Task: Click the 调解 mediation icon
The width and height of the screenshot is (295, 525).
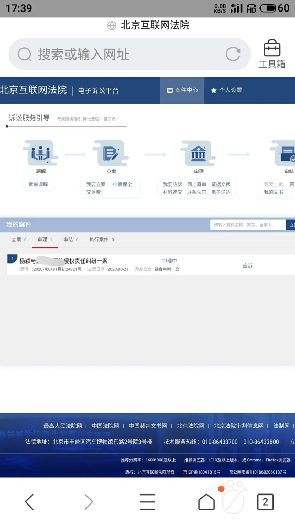Action: [x=40, y=153]
